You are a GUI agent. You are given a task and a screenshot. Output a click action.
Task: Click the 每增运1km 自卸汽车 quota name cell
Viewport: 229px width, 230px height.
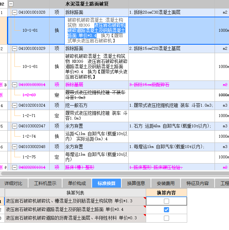point(97,157)
